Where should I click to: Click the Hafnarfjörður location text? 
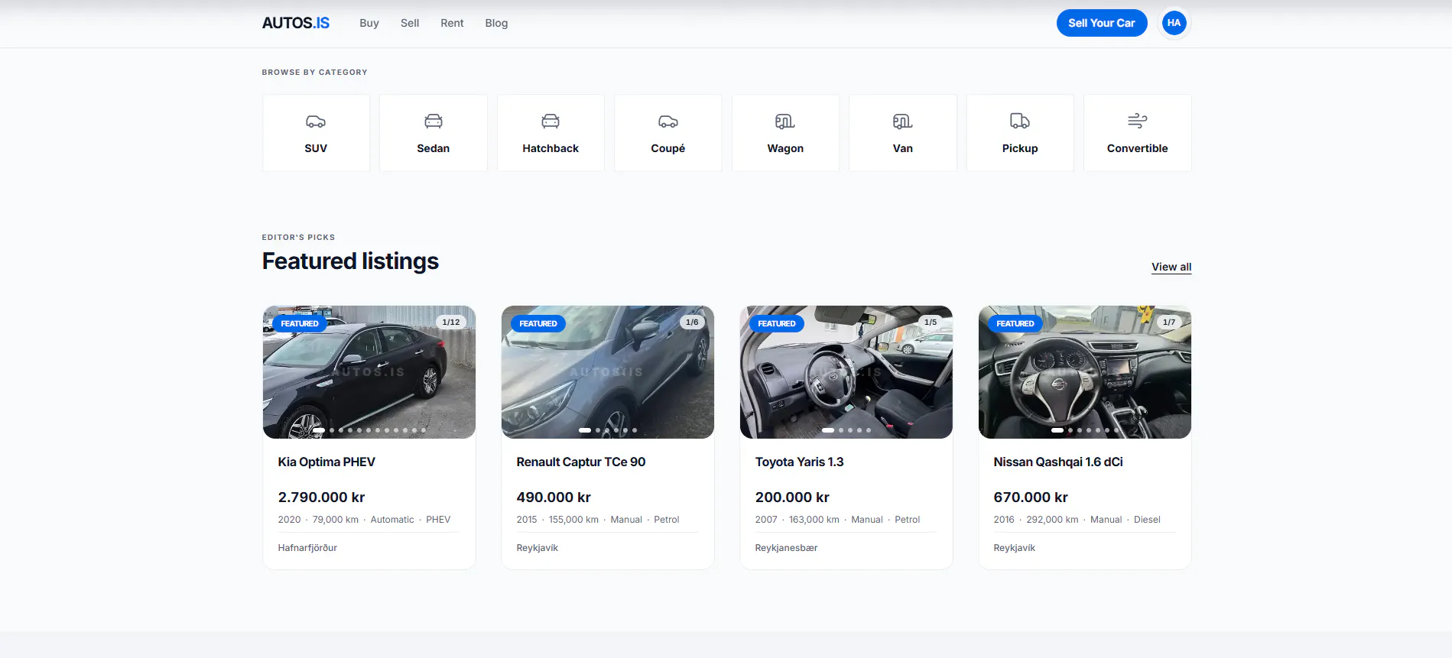[x=307, y=548]
